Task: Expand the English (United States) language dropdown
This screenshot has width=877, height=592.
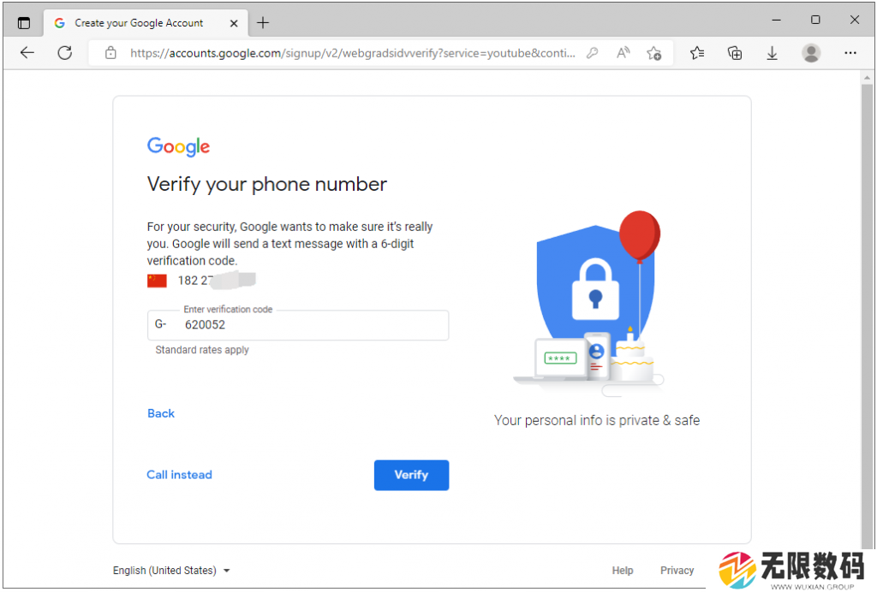Action: click(171, 571)
